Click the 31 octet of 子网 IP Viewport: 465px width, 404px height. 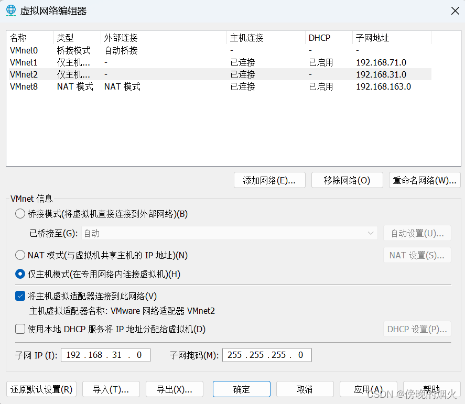pos(116,355)
